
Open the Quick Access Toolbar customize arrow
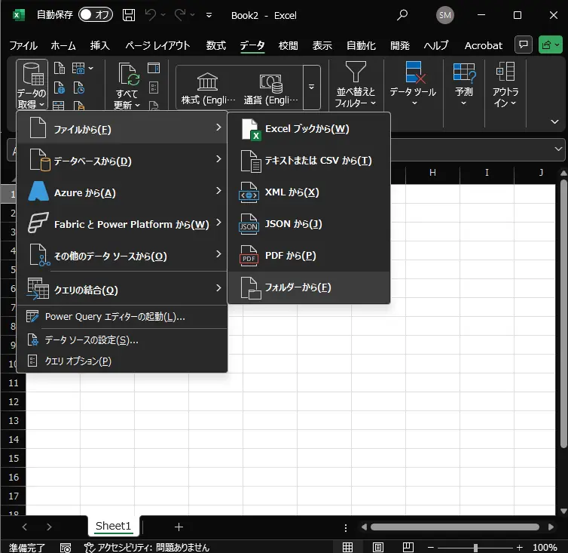point(209,15)
